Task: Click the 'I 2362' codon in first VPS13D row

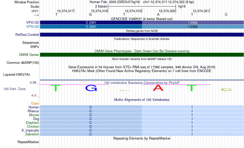Action: click(193, 23)
